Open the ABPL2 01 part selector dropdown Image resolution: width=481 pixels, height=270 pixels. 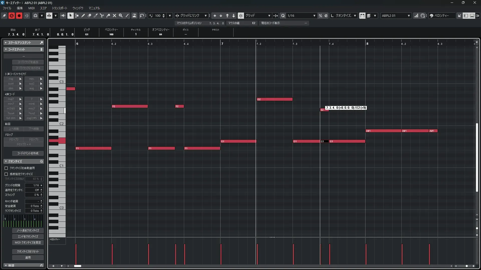click(409, 15)
